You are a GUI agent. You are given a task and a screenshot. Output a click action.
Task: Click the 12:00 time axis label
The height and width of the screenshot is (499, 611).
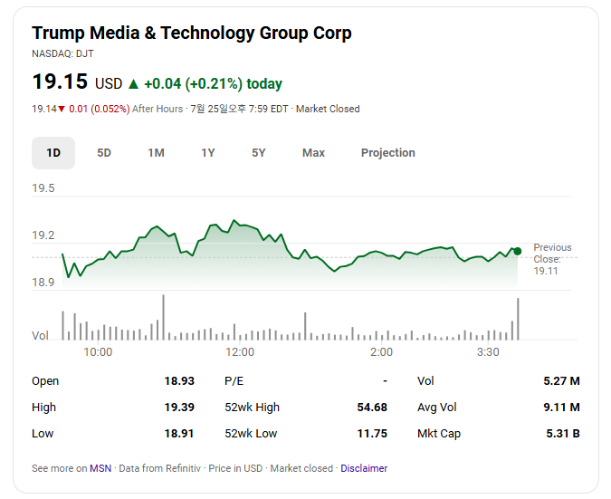pos(240,352)
